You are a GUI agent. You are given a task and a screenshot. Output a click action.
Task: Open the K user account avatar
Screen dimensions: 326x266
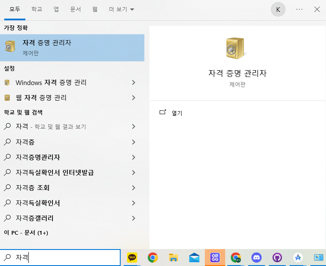(278, 9)
